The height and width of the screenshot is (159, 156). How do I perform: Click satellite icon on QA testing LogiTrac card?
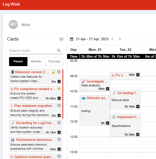(x=13, y=123)
